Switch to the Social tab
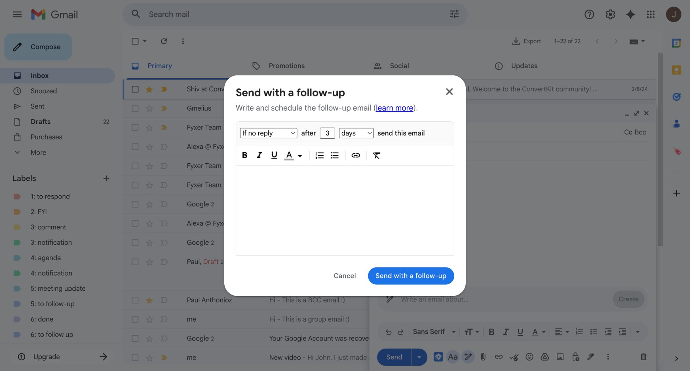The height and width of the screenshot is (371, 690). pyautogui.click(x=399, y=66)
